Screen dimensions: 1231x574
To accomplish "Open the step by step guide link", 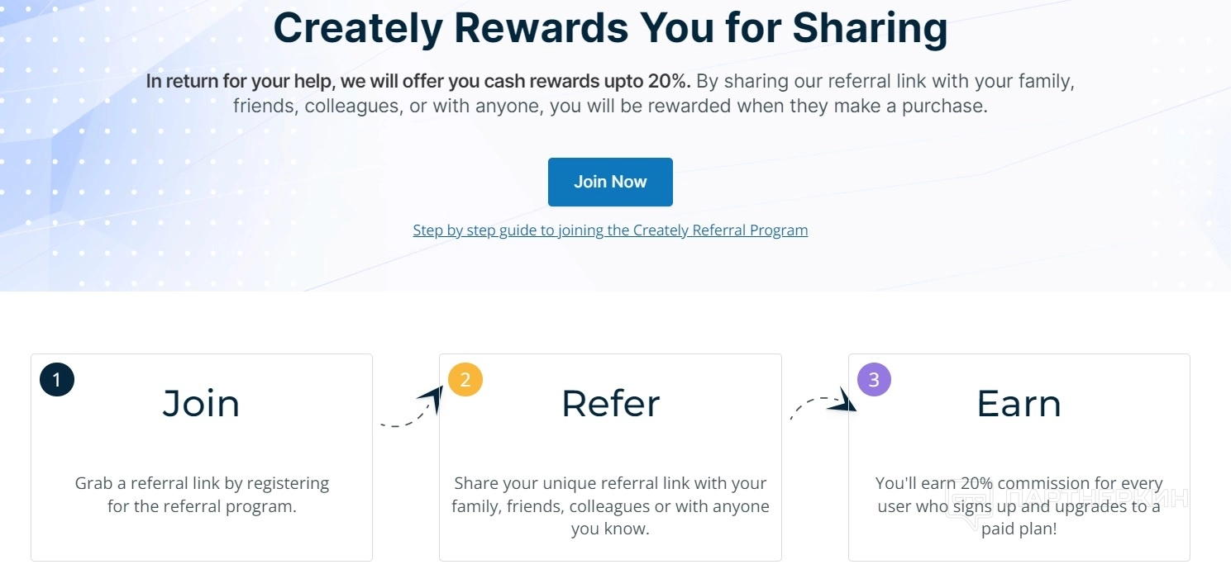I will tap(610, 230).
